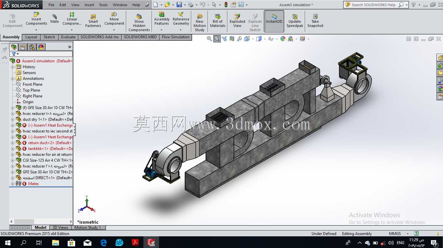This screenshot has width=443, height=248.
Task: Create an Exploded View
Action: [x=237, y=21]
